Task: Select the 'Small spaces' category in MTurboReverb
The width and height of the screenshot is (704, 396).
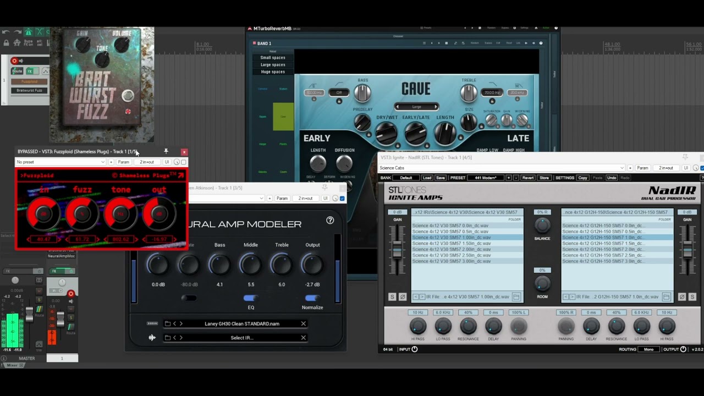Action: pyautogui.click(x=273, y=57)
